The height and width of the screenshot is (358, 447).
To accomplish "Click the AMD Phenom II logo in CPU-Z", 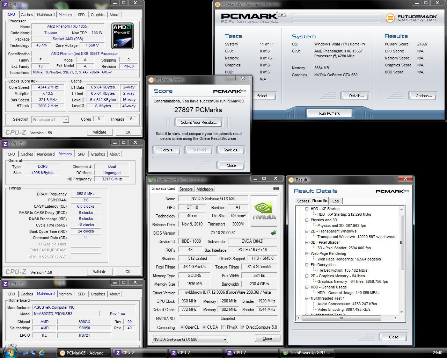I will coord(122,36).
